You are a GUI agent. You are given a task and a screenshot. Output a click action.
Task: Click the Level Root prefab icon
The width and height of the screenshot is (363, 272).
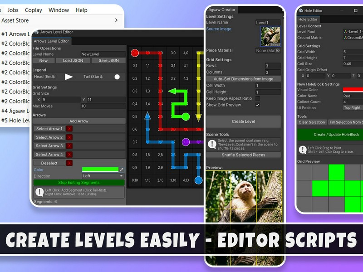[x=345, y=32]
